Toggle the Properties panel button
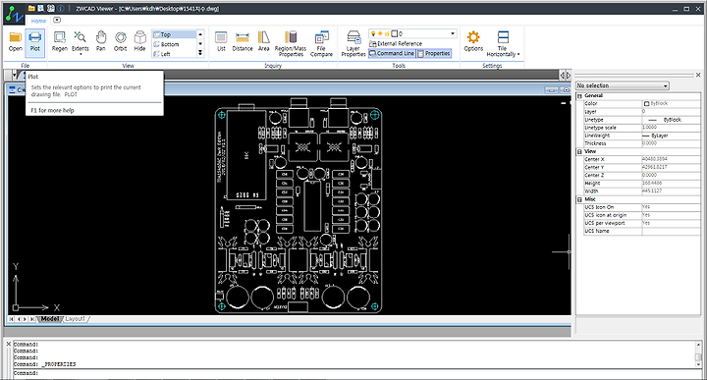Screen dimensions: 707x380 (433, 53)
